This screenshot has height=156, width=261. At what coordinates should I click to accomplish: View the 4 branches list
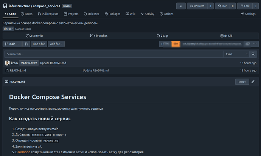coord(99,36)
